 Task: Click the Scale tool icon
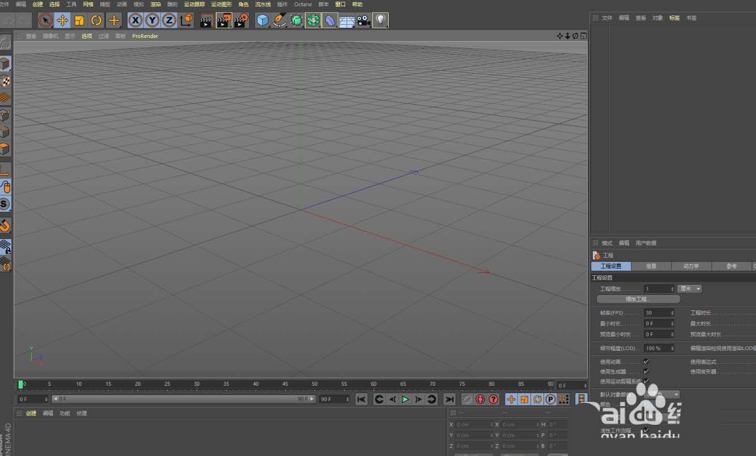tap(79, 21)
